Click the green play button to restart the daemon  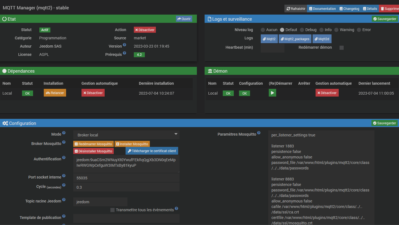272,93
